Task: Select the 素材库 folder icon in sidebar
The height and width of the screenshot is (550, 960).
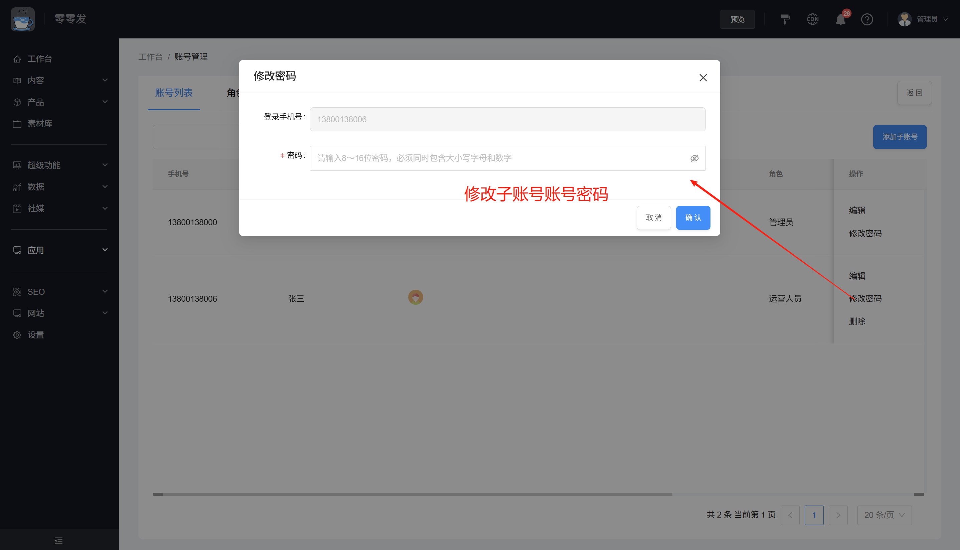Action: click(x=17, y=124)
